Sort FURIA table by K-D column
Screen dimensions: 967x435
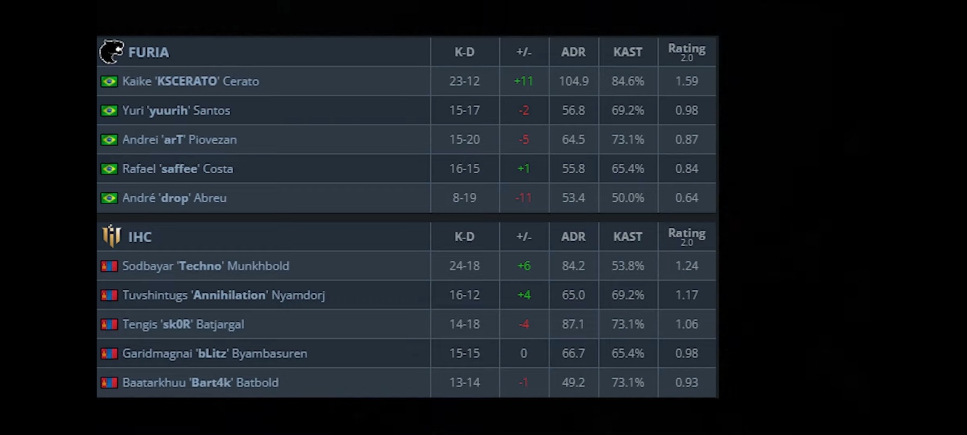pyautogui.click(x=464, y=52)
